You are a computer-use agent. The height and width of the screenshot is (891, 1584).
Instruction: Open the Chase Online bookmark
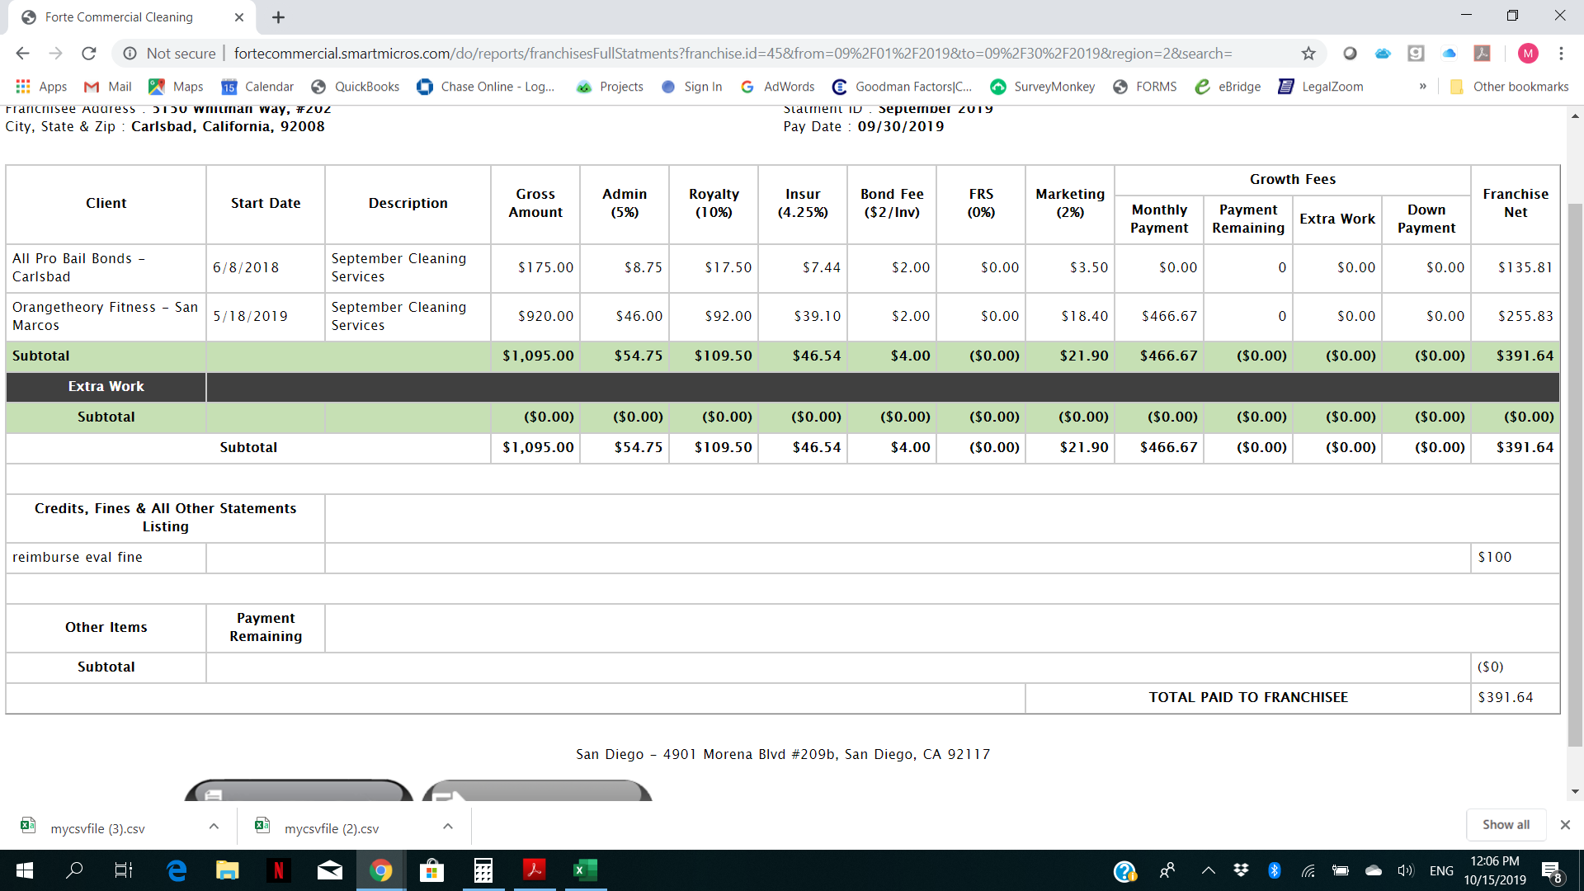[486, 87]
